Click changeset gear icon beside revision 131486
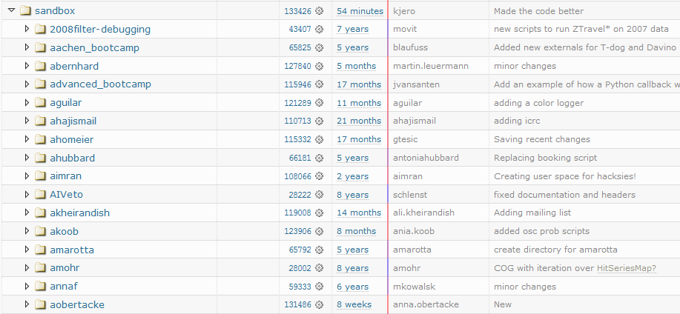The image size is (680, 314). click(320, 304)
